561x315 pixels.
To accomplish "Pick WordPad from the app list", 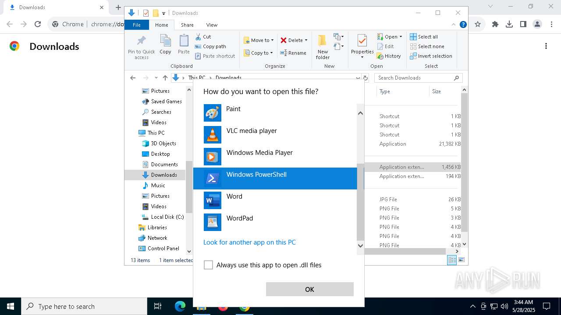I will click(x=275, y=222).
